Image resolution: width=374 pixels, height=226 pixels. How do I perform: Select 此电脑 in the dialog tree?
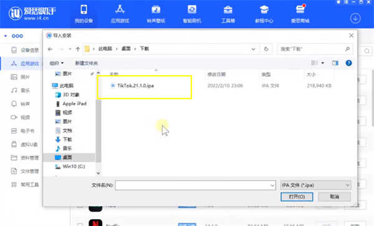pyautogui.click(x=63, y=86)
